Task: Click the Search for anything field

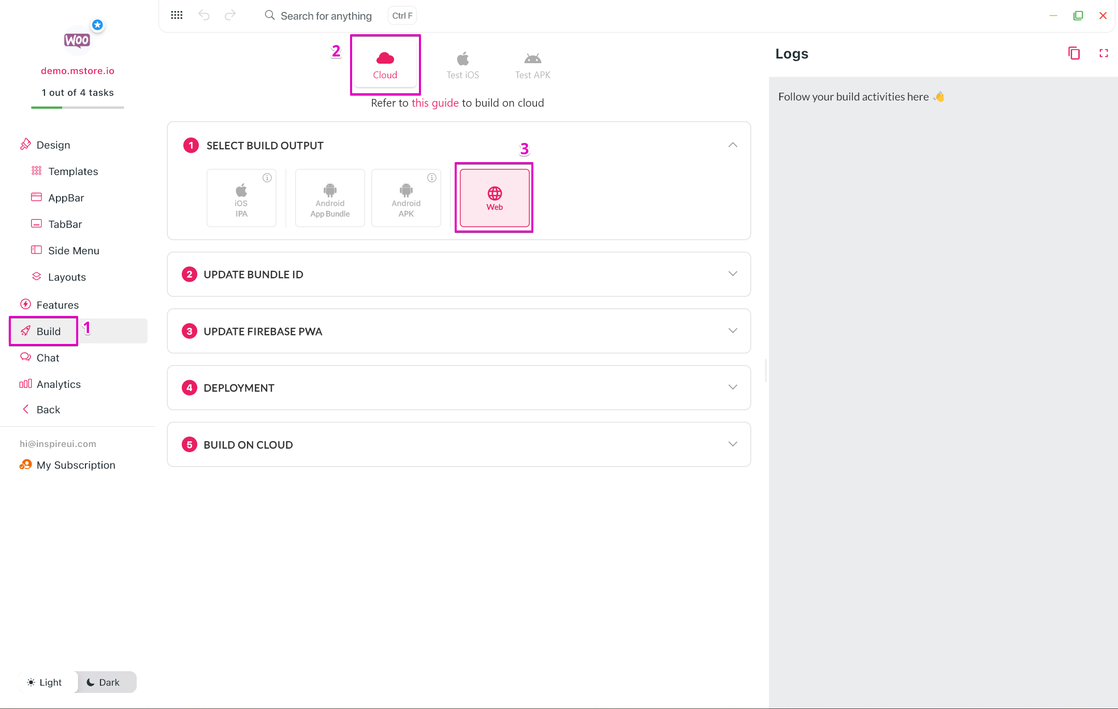Action: click(326, 16)
